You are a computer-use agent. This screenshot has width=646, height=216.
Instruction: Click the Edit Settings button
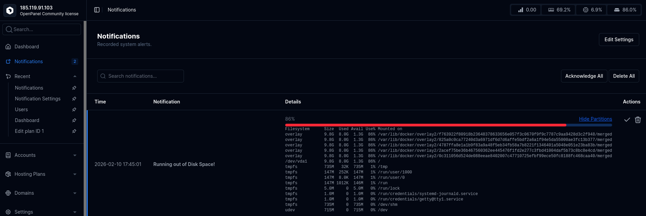click(x=619, y=40)
